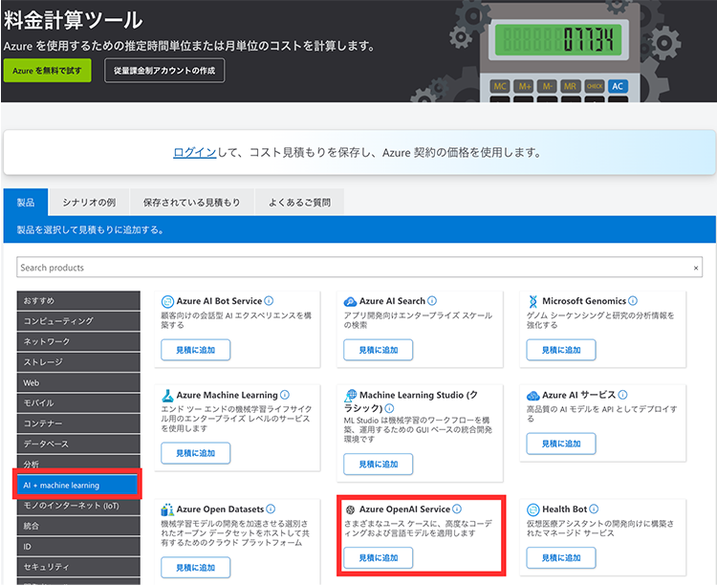Clear the product search box with the x
Screen dimensions: 717x585
[696, 268]
